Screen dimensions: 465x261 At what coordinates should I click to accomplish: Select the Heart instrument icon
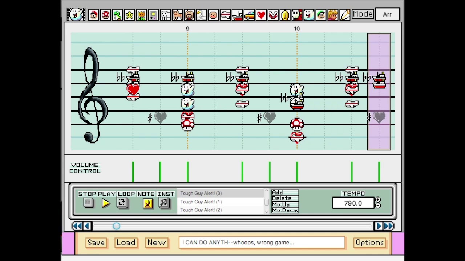click(261, 15)
